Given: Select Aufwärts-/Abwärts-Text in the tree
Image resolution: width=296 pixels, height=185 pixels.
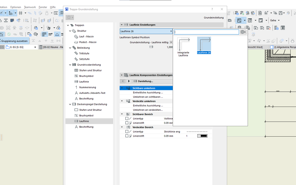Looking at the screenshot, I should [92, 93].
